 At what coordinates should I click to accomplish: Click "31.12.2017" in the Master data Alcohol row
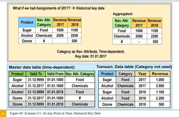click(36, 86)
